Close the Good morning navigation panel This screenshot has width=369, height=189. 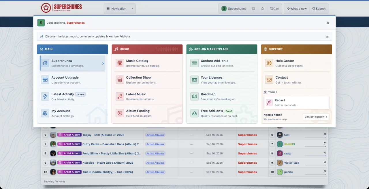(328, 23)
